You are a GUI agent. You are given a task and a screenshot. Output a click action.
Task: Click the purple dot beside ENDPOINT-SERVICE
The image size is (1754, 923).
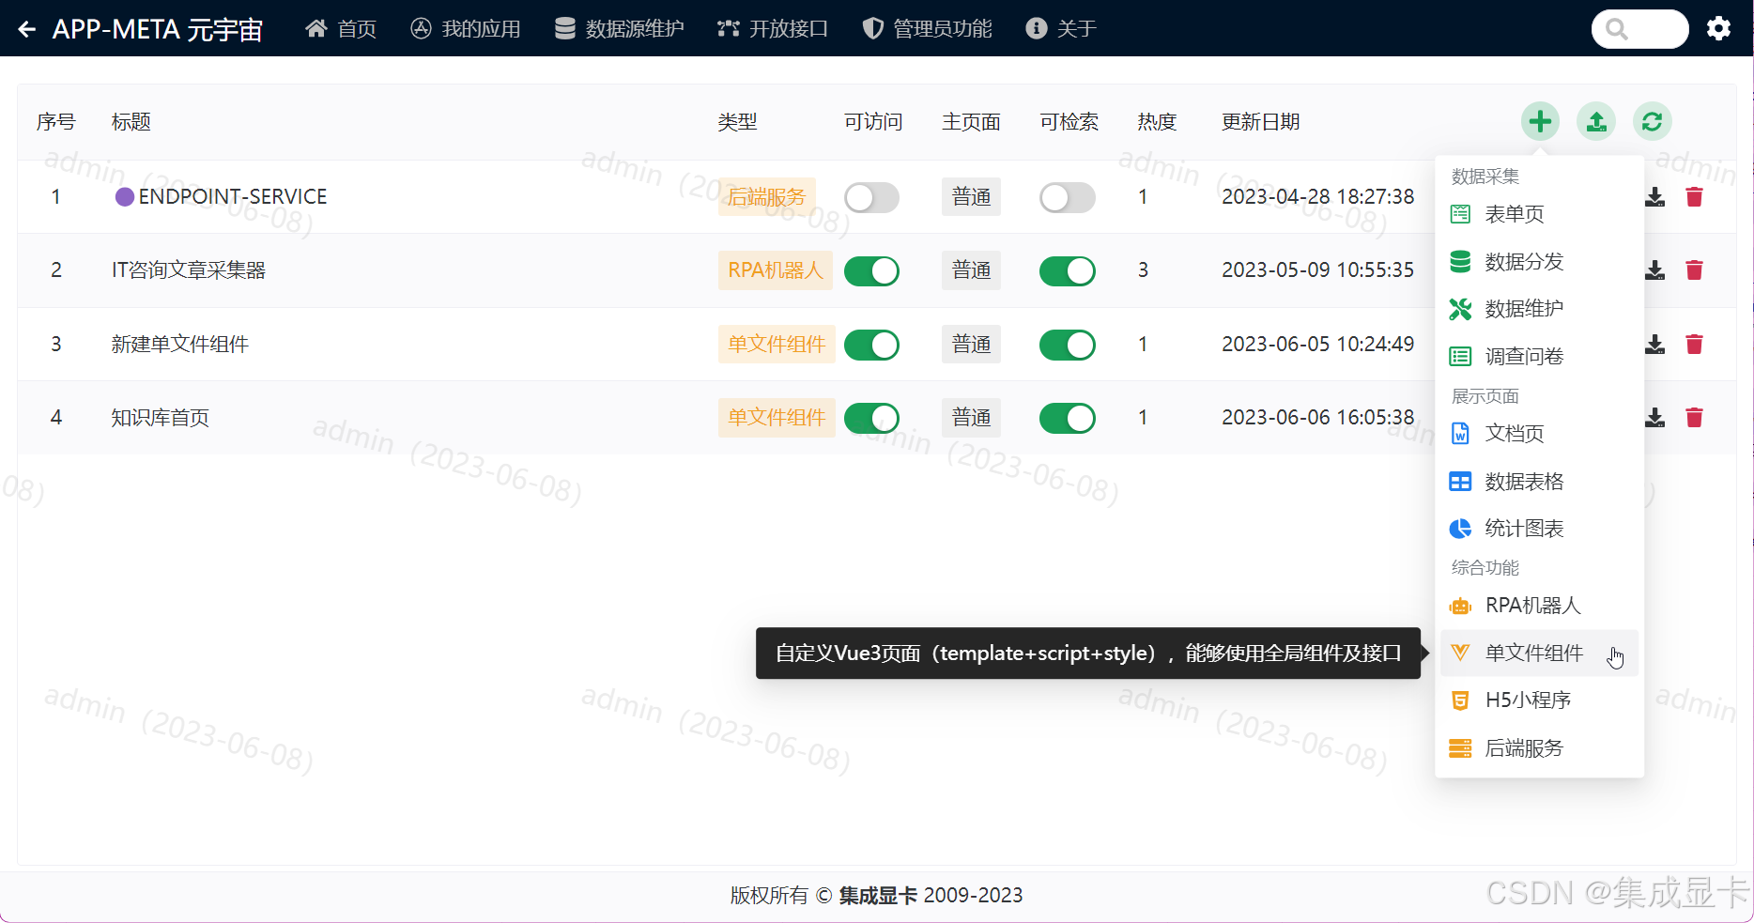[x=124, y=196]
